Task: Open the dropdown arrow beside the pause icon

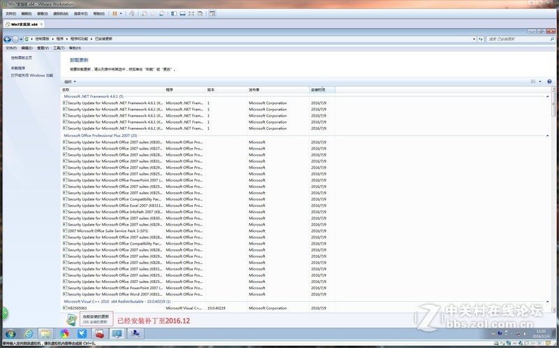Action: [121, 13]
